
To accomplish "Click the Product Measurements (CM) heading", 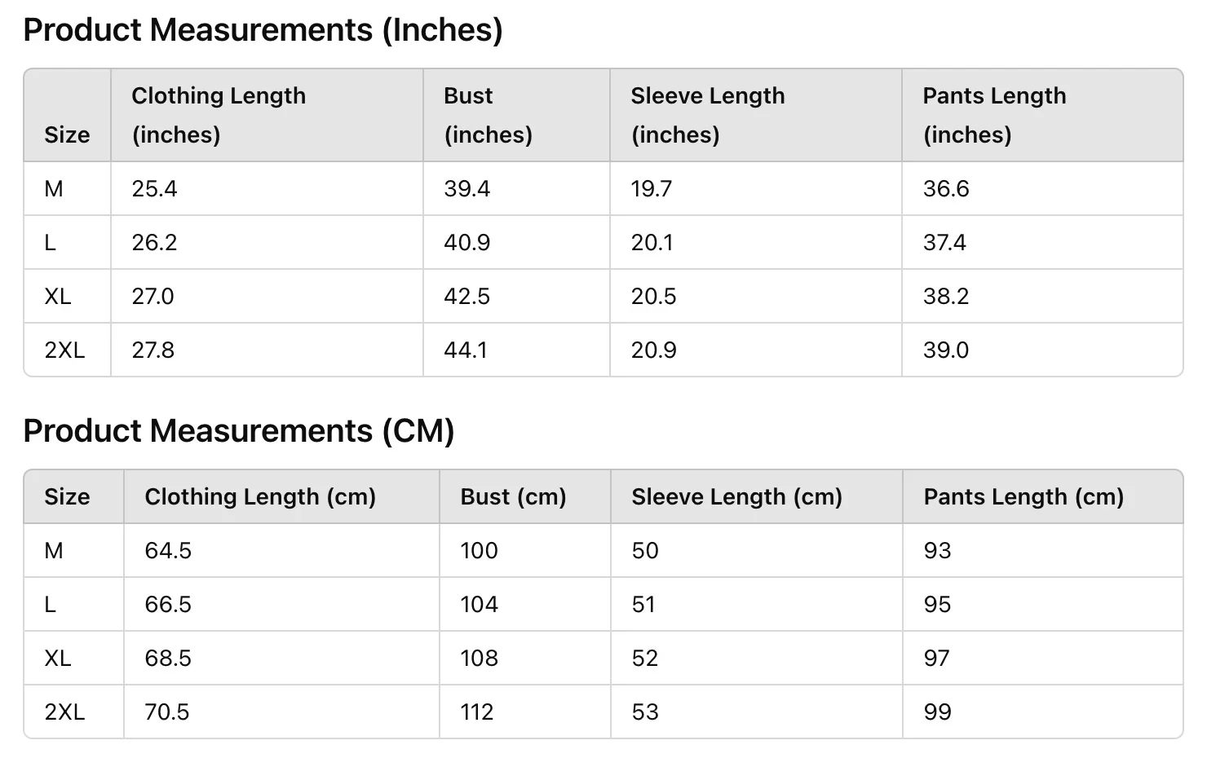I will coord(239,431).
